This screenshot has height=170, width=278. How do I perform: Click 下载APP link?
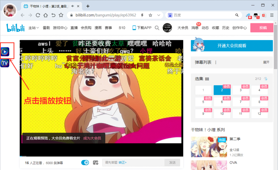coord(142,28)
